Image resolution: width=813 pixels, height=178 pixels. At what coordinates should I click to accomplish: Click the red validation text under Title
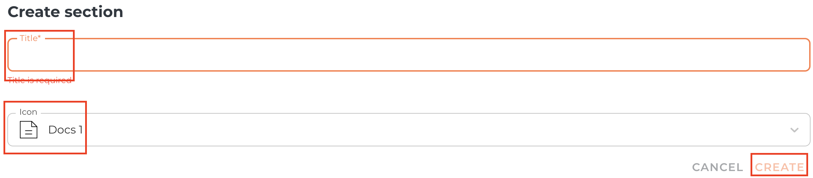(x=40, y=80)
